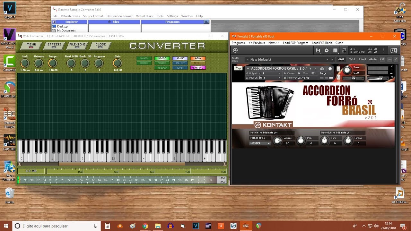
Task: Click the NI logo in Kontakt header
Action: 394,50
